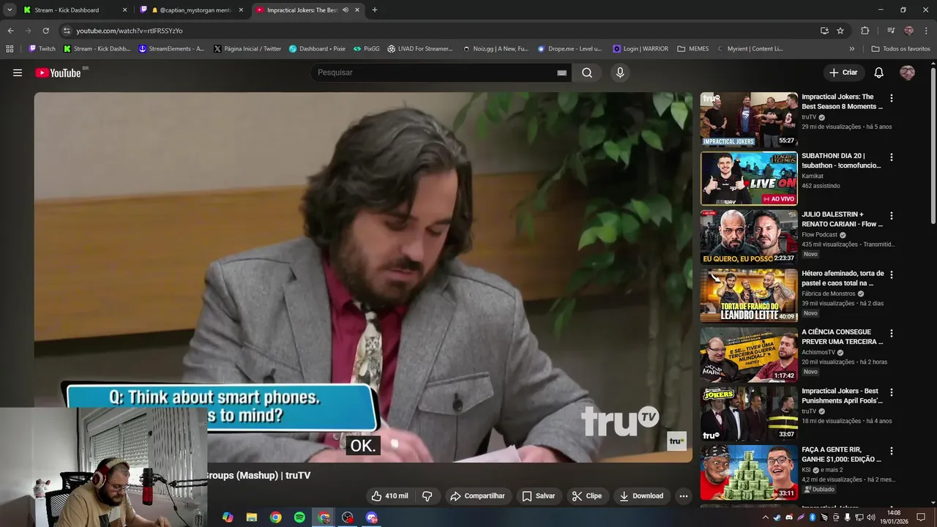937x527 pixels.
Task: Dislike the video with thumbs down
Action: [428, 496]
